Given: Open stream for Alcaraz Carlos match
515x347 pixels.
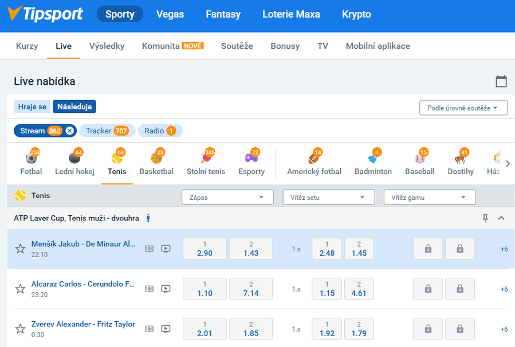Looking at the screenshot, I should (166, 289).
